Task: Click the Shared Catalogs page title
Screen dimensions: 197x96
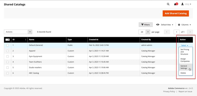Action: tap(14, 4)
